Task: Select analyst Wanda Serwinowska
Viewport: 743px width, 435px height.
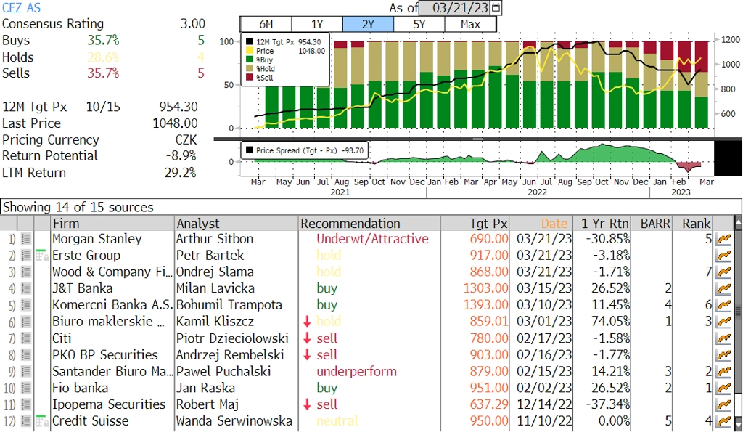Action: coord(234,420)
